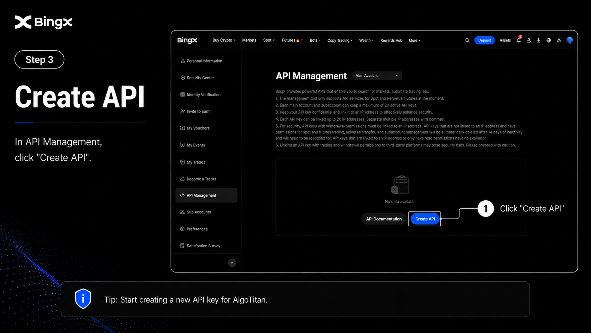Click the blue Deposit button
This screenshot has height=333, width=591.
484,40
